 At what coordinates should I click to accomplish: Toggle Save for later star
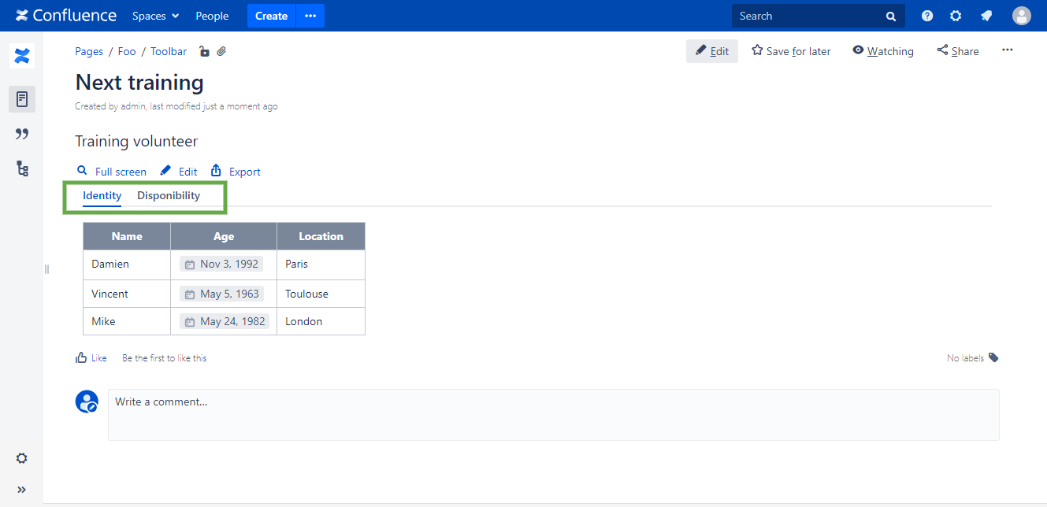pyautogui.click(x=791, y=51)
